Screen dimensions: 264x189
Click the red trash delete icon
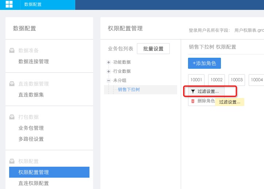point(193,101)
